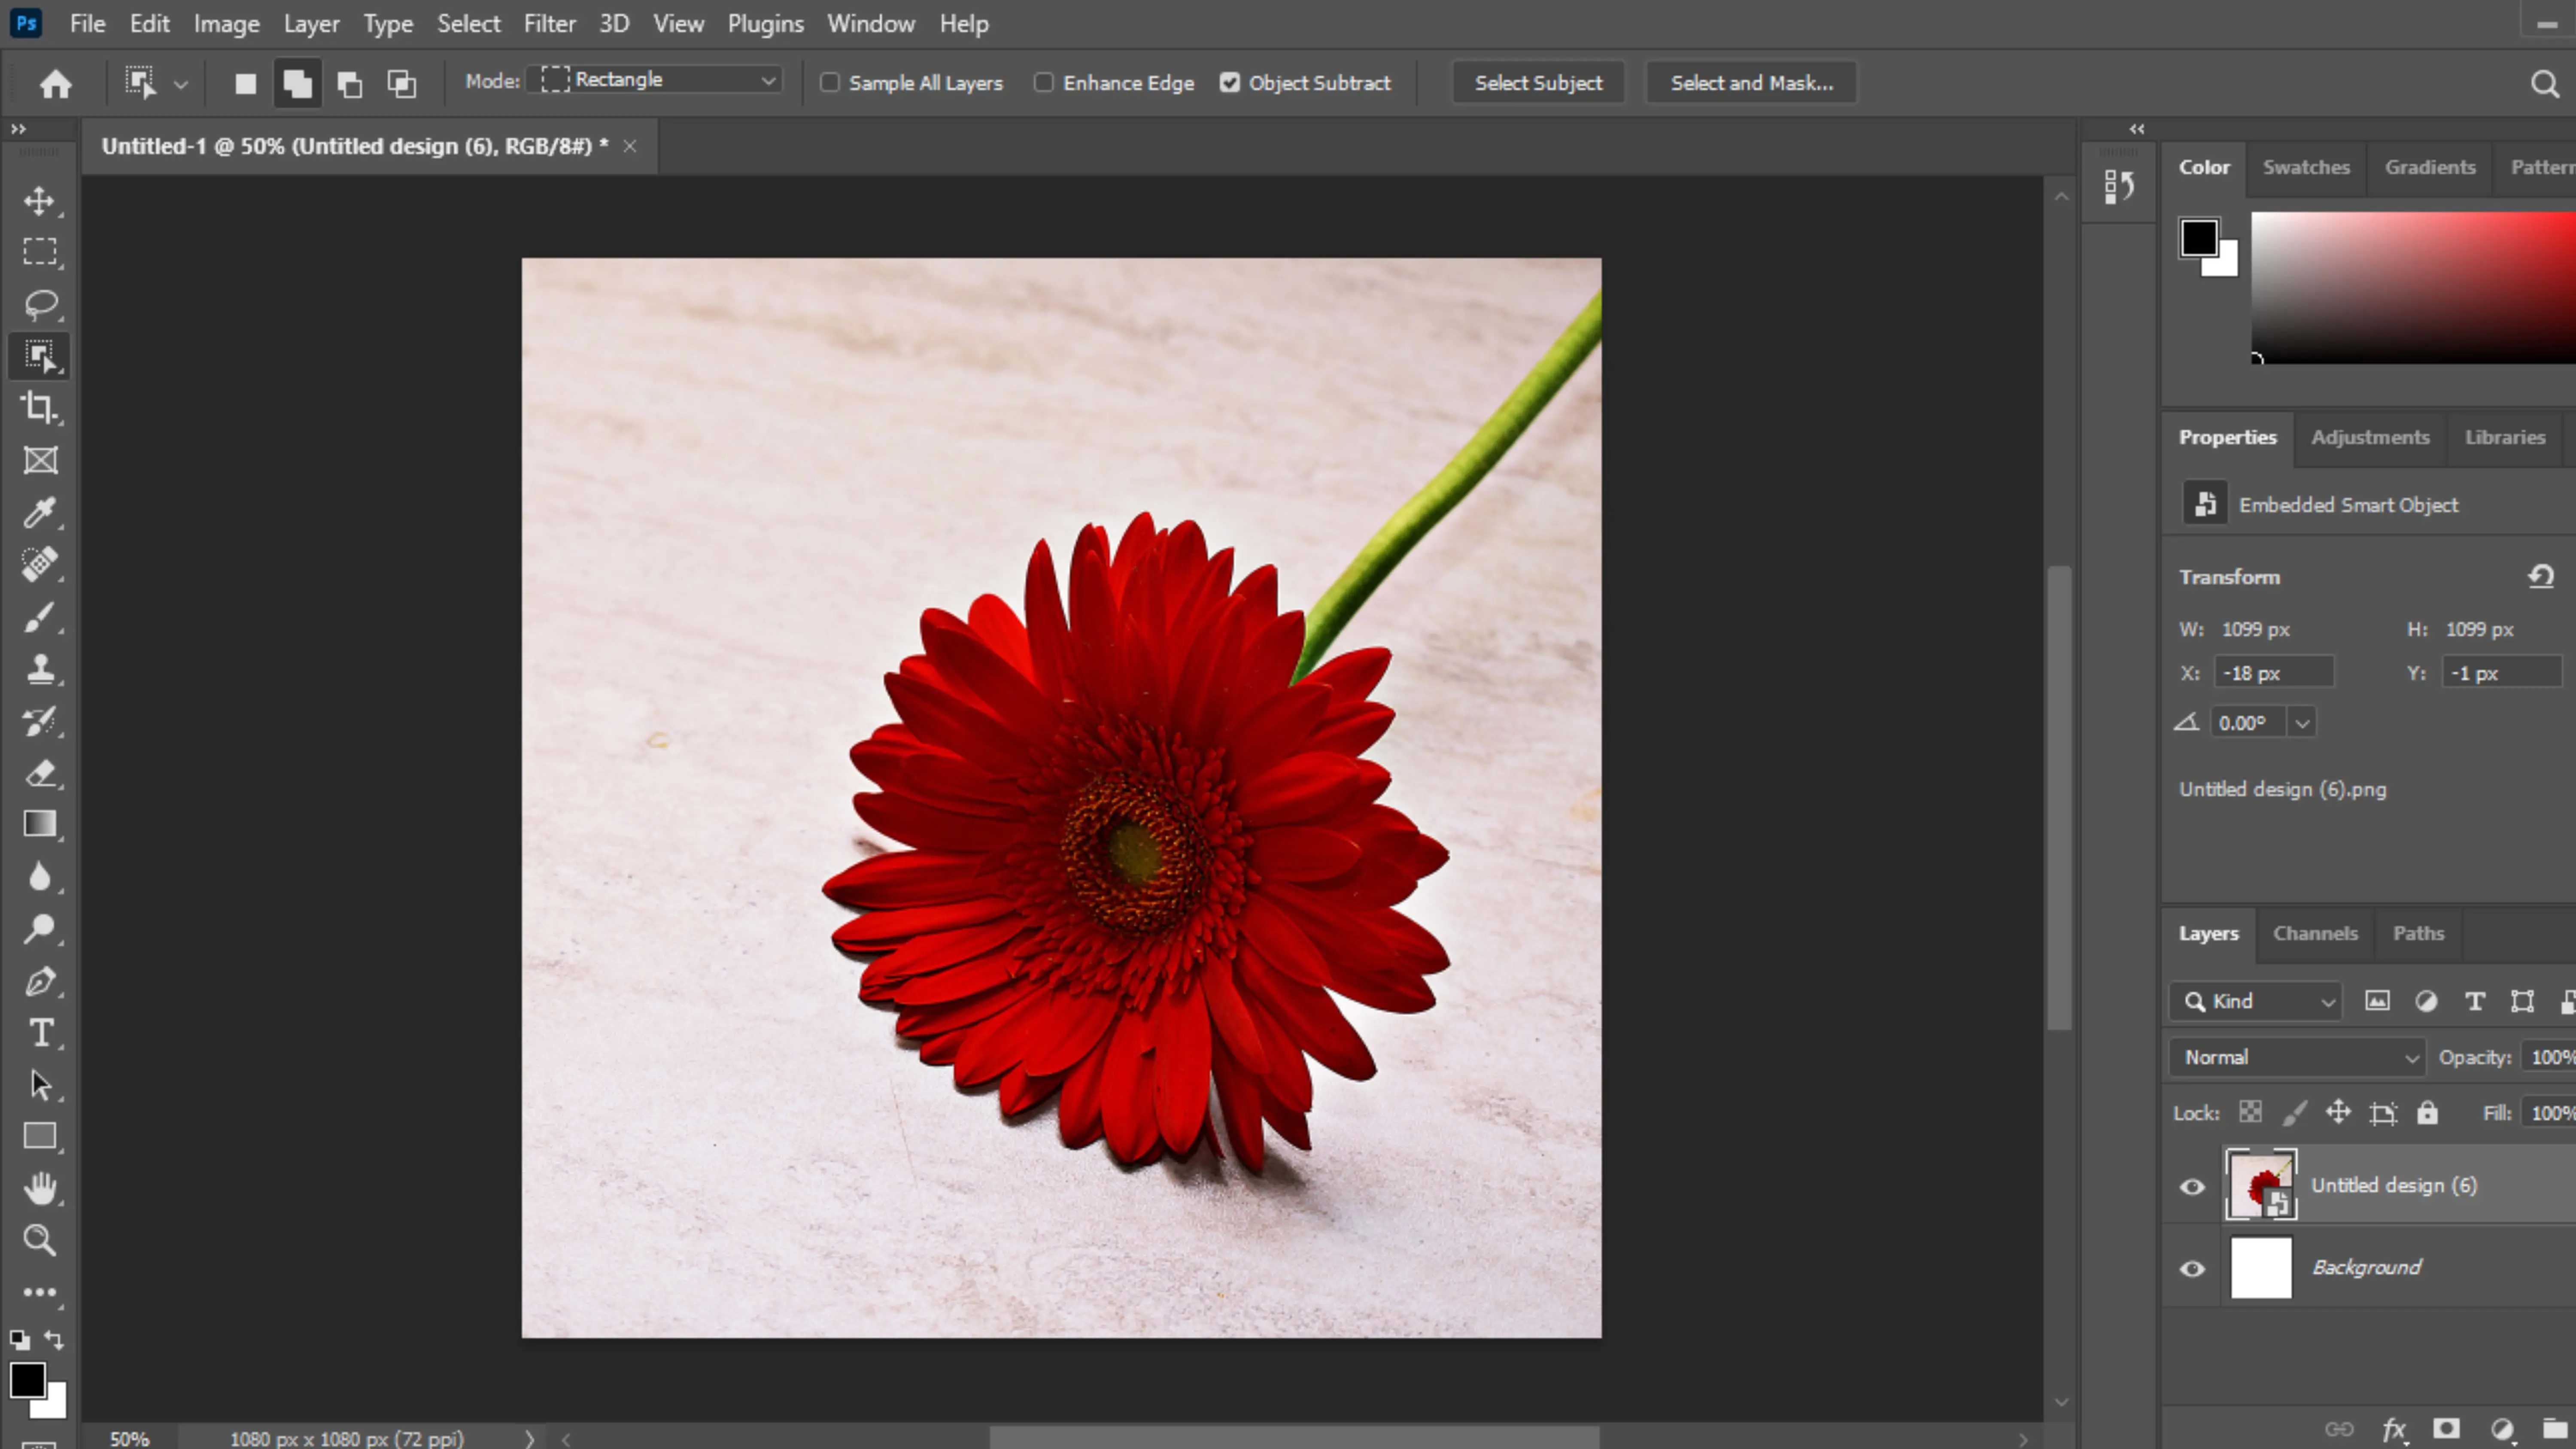This screenshot has width=2576, height=1449.
Task: Click the Intersect with selection icon
Action: [x=401, y=84]
